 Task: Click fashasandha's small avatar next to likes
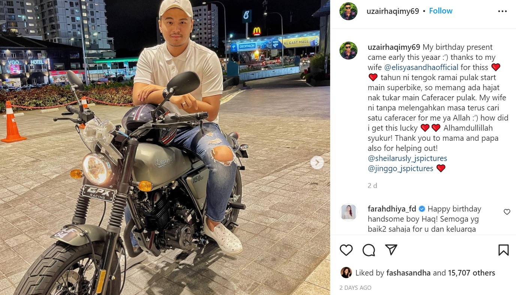tap(346, 273)
